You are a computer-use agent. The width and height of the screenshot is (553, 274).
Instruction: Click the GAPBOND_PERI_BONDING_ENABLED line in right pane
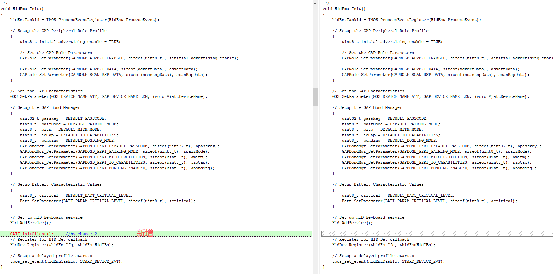pyautogui.click(x=439, y=168)
